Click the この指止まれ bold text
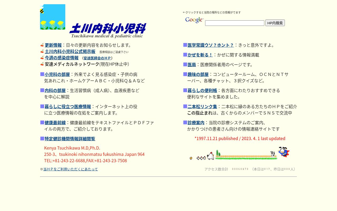Image resolution: width=337 pixels, height=211 pixels. 200,113
